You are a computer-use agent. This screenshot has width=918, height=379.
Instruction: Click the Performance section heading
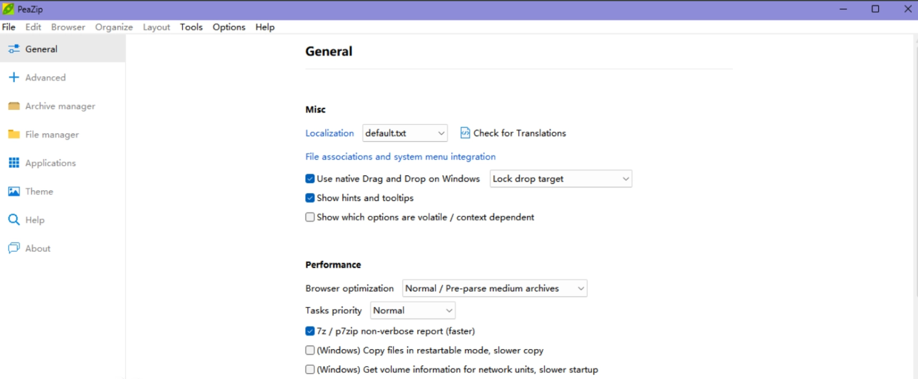[333, 265]
